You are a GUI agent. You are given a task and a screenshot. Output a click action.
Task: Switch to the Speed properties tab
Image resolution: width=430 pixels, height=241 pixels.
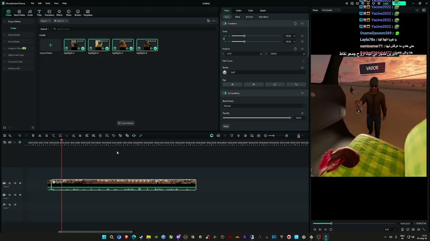click(263, 10)
